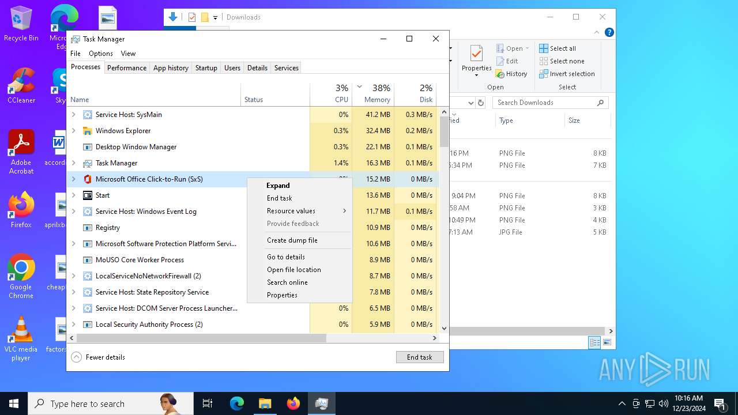Image resolution: width=738 pixels, height=415 pixels.
Task: Click the Registry process icon
Action: [88, 228]
